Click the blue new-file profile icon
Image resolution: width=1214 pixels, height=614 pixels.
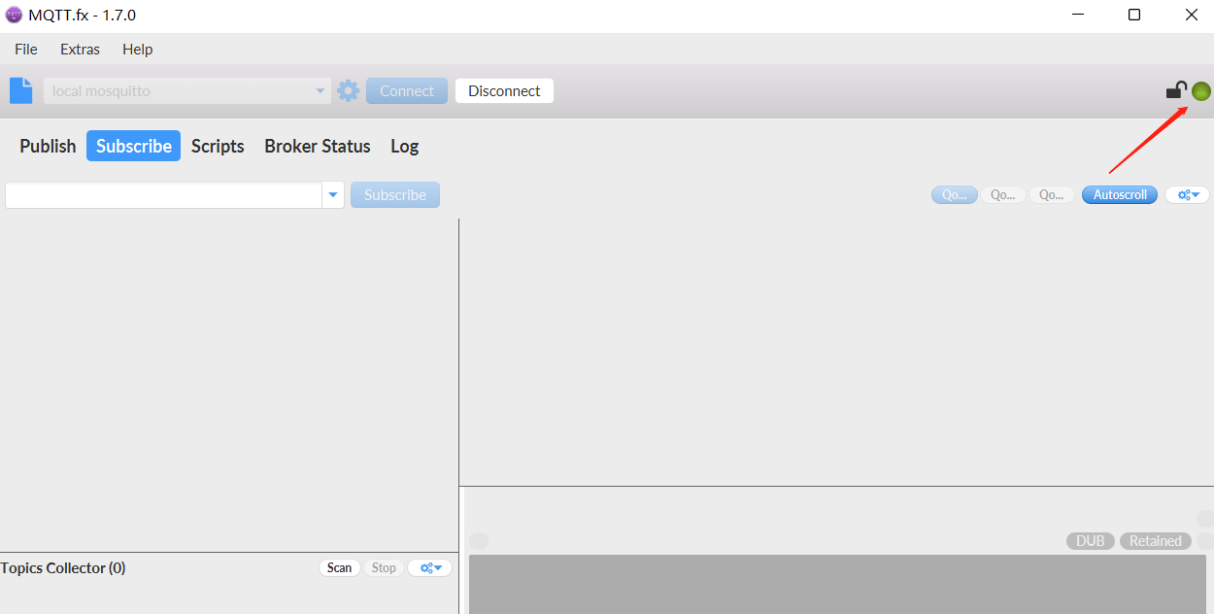20,90
